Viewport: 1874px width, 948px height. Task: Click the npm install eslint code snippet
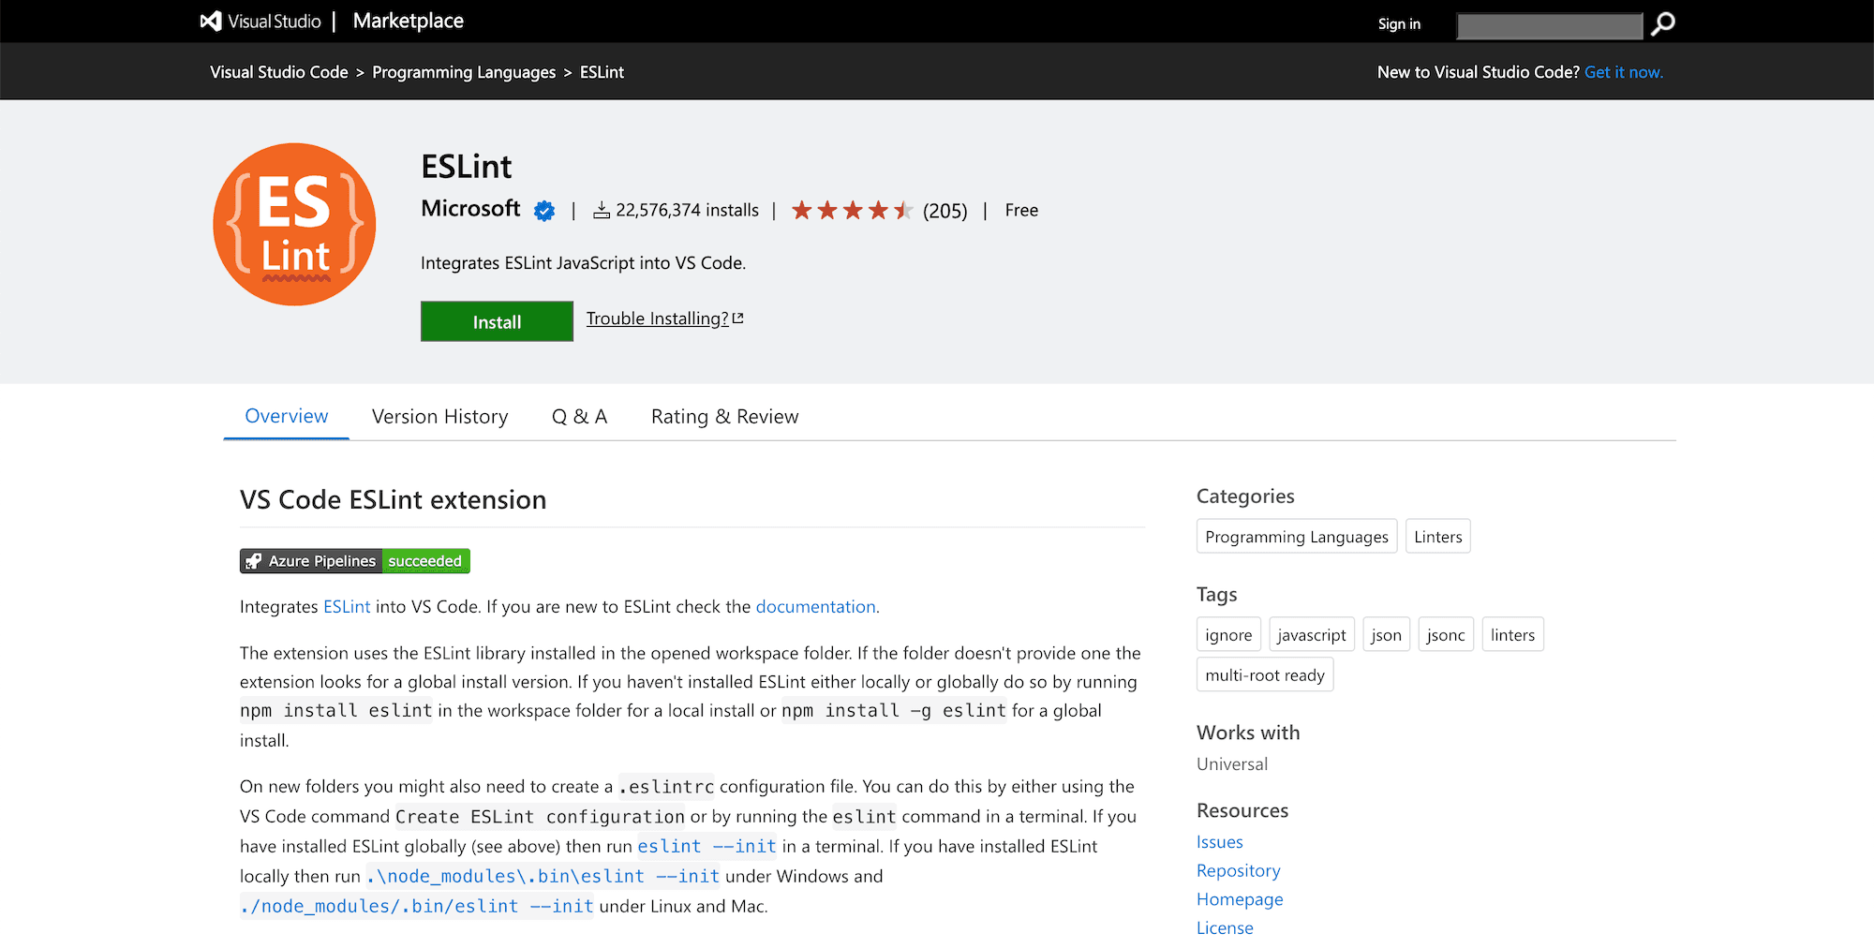tap(336, 711)
